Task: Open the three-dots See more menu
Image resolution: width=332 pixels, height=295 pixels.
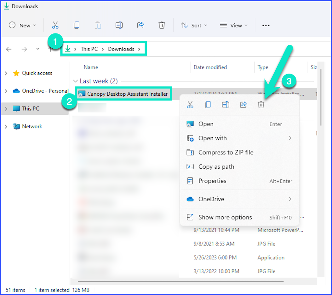Action: (266, 26)
